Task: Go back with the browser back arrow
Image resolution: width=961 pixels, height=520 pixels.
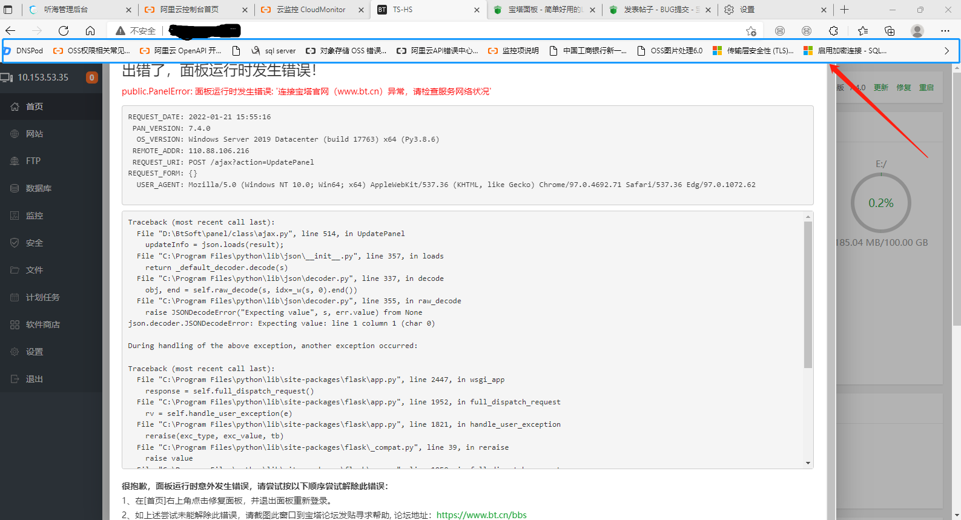Action: (x=10, y=31)
